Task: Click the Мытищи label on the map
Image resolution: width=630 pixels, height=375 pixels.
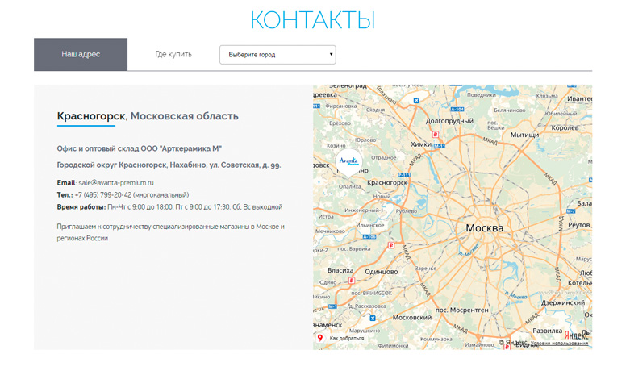Action: pyautogui.click(x=524, y=135)
